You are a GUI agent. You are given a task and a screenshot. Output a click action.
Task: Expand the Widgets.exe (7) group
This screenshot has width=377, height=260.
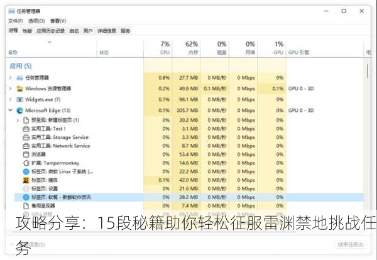click(x=11, y=99)
